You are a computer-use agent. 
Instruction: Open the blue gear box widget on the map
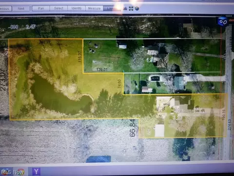point(223,22)
